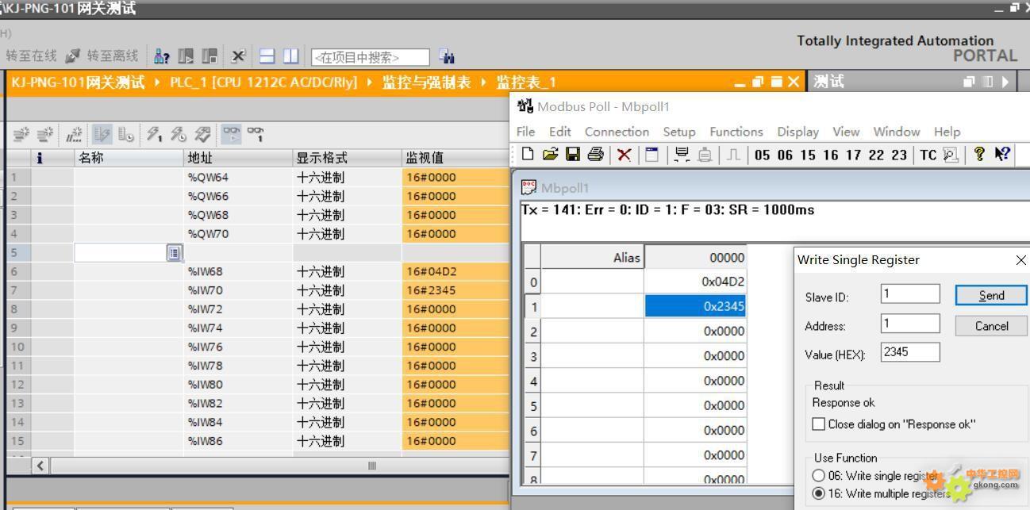Collapse the 测试 side panel with its arrow

point(1005,82)
